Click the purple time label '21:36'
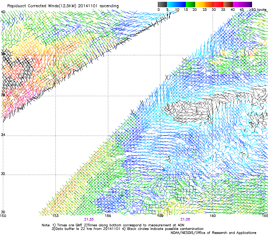This screenshot has height=235, width=268. [x=185, y=219]
